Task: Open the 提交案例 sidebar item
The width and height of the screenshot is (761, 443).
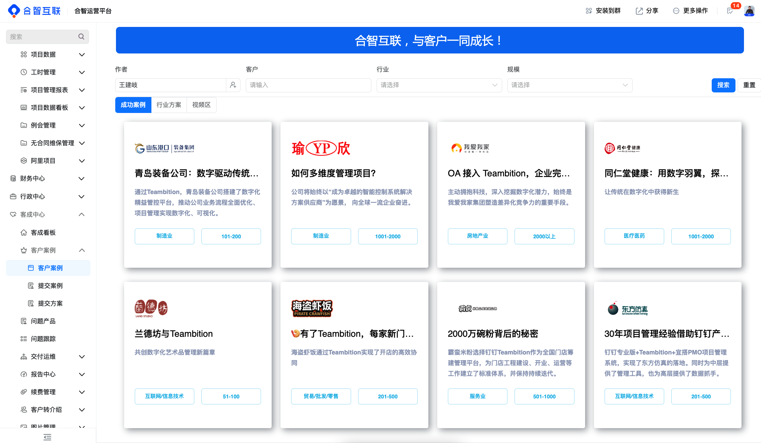Action: point(50,286)
